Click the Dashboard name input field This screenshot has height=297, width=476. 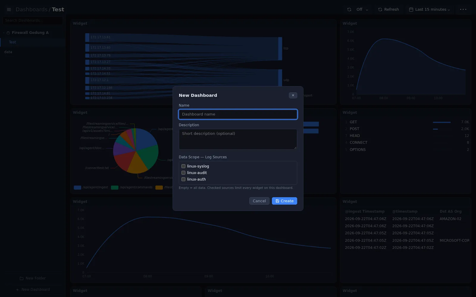click(x=238, y=114)
